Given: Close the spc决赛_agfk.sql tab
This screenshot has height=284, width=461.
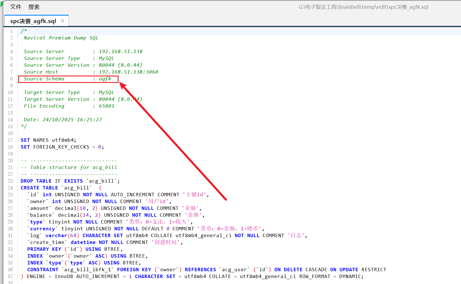Looking at the screenshot, I should click(63, 21).
